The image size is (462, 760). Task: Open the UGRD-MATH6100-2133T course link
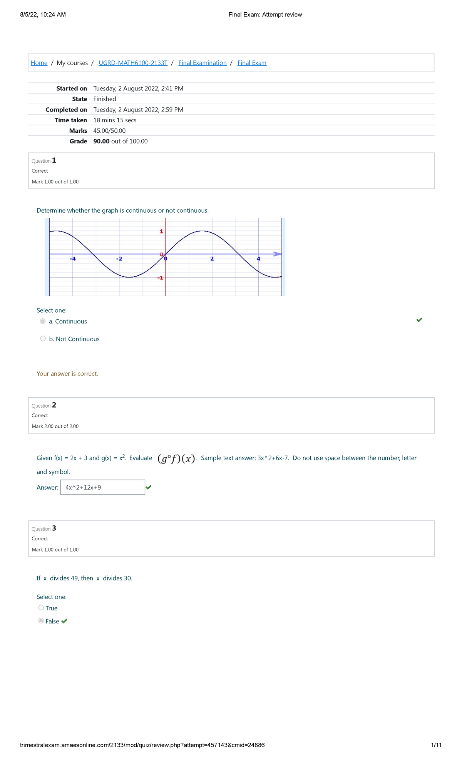(x=133, y=63)
